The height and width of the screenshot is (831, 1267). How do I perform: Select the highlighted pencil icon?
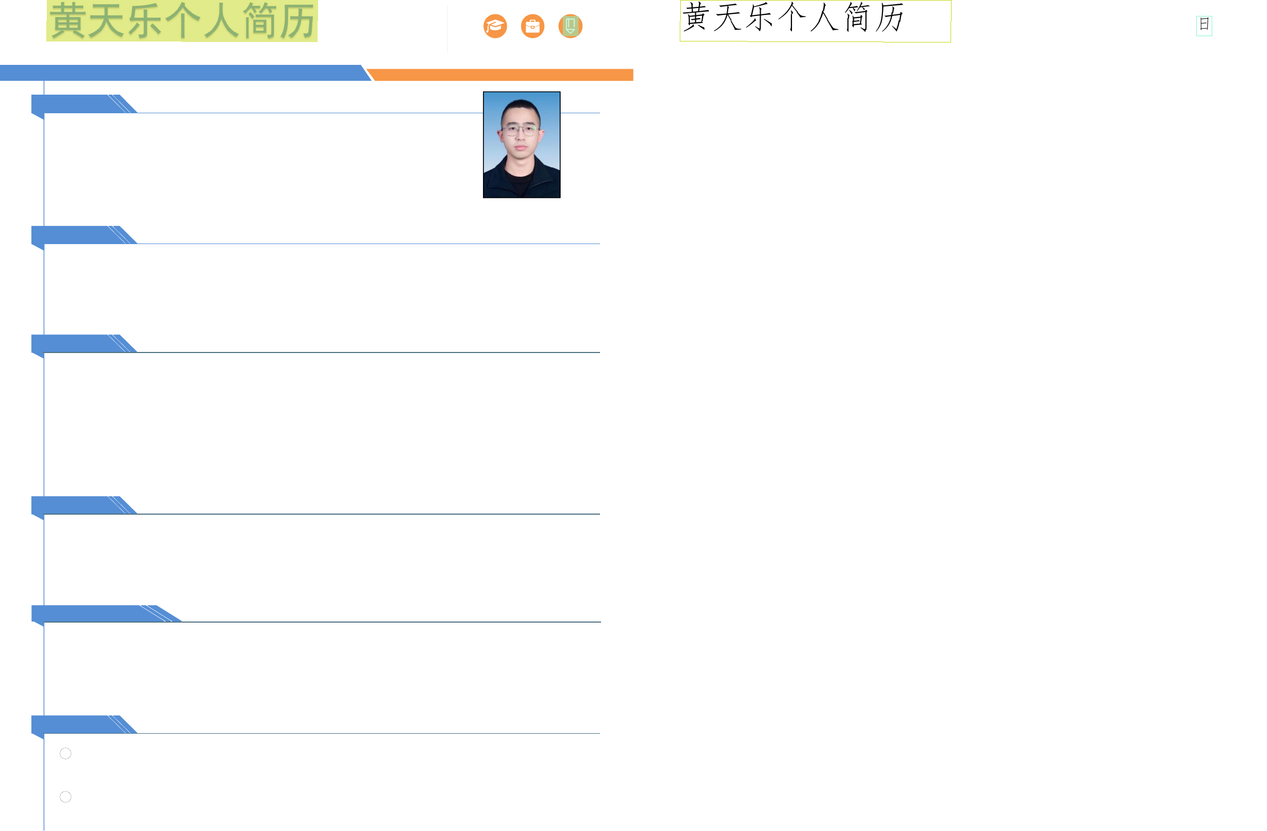coord(570,26)
